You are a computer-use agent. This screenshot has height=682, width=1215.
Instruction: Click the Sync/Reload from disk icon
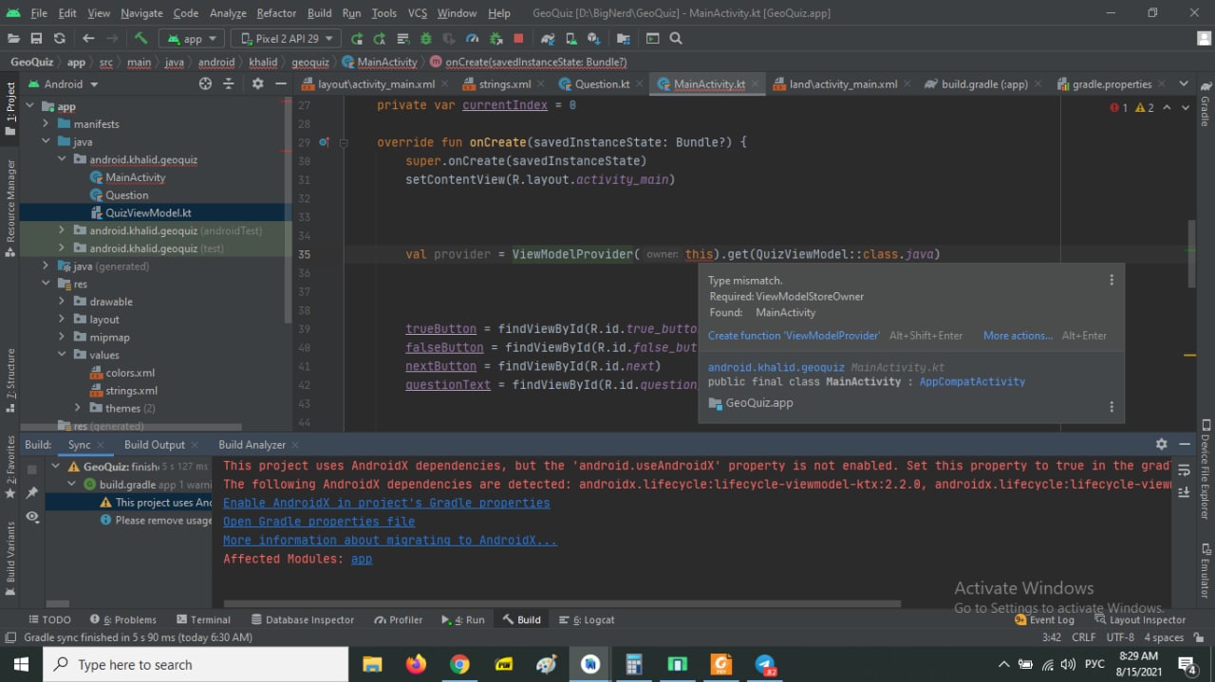(59, 39)
